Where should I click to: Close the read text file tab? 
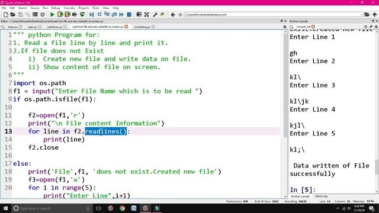[126, 27]
